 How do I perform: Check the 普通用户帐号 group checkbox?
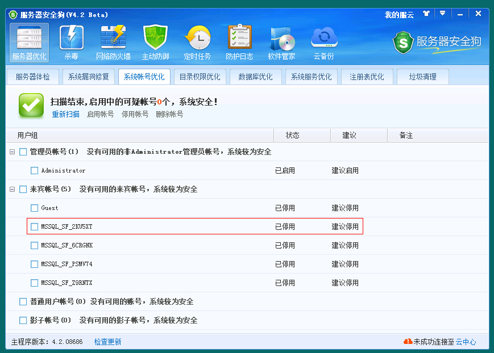[23, 302]
